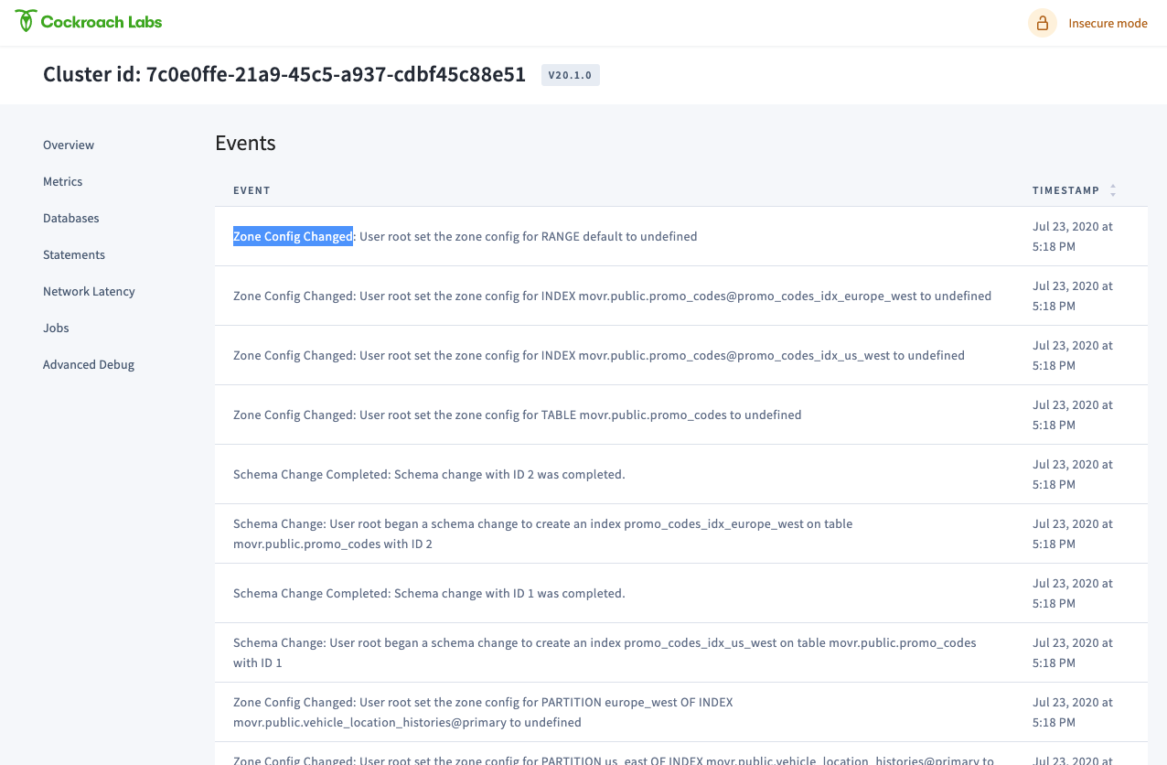View Network Latency
This screenshot has height=765, width=1167.
[x=89, y=291]
